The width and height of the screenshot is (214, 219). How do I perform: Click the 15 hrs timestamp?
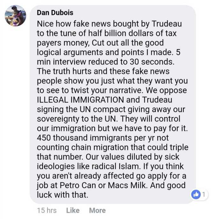tap(47, 210)
